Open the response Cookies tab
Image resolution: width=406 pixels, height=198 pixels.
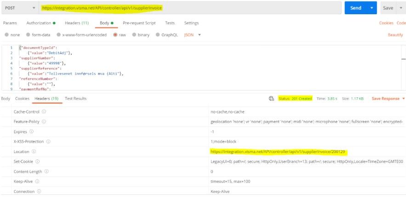point(22,99)
